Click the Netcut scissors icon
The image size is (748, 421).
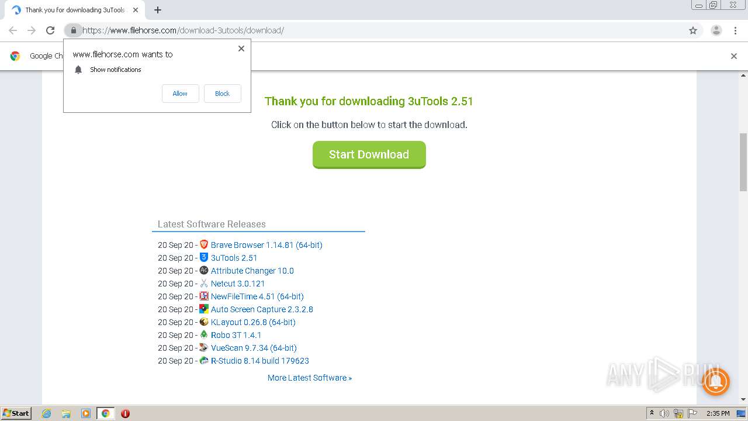coord(204,283)
